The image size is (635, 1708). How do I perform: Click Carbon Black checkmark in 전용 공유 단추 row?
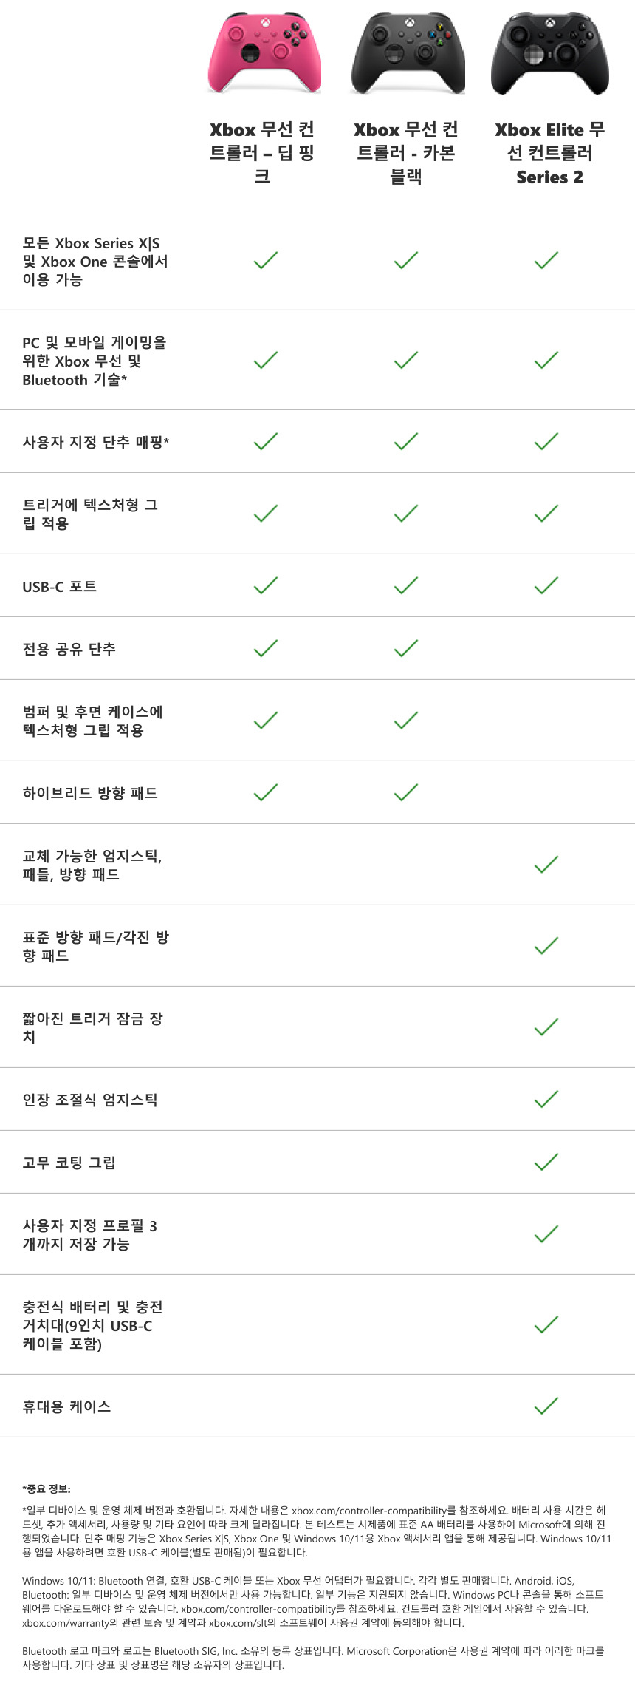click(406, 648)
